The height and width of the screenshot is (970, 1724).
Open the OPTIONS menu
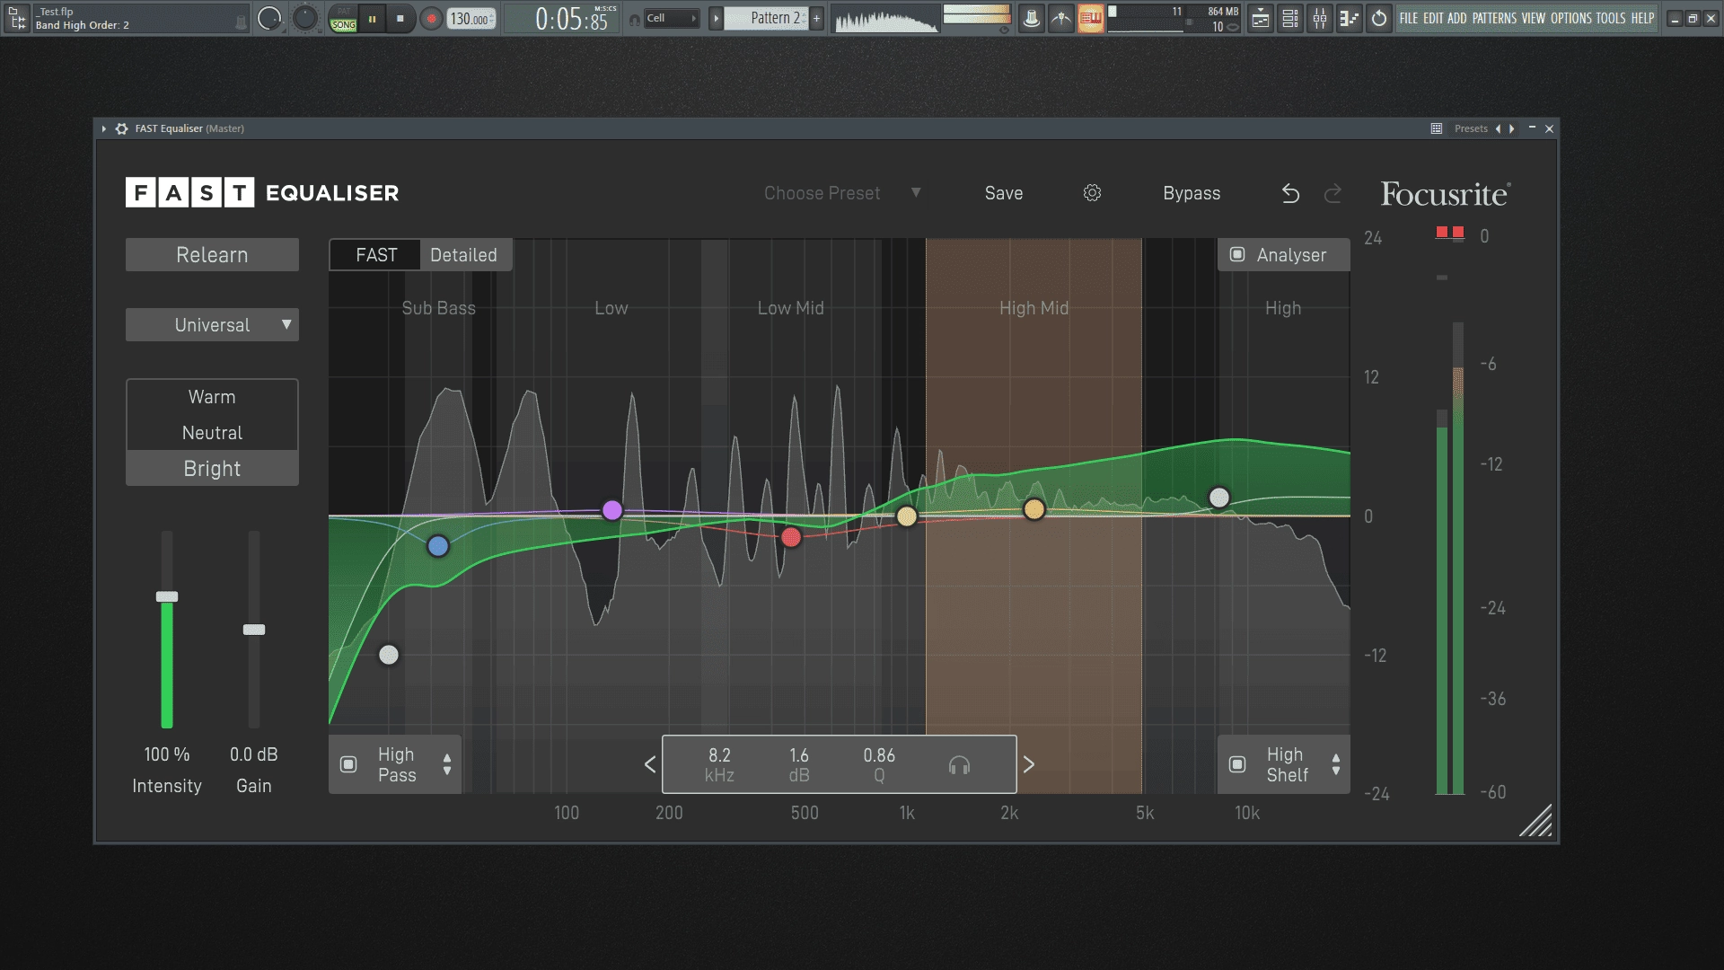point(1571,18)
